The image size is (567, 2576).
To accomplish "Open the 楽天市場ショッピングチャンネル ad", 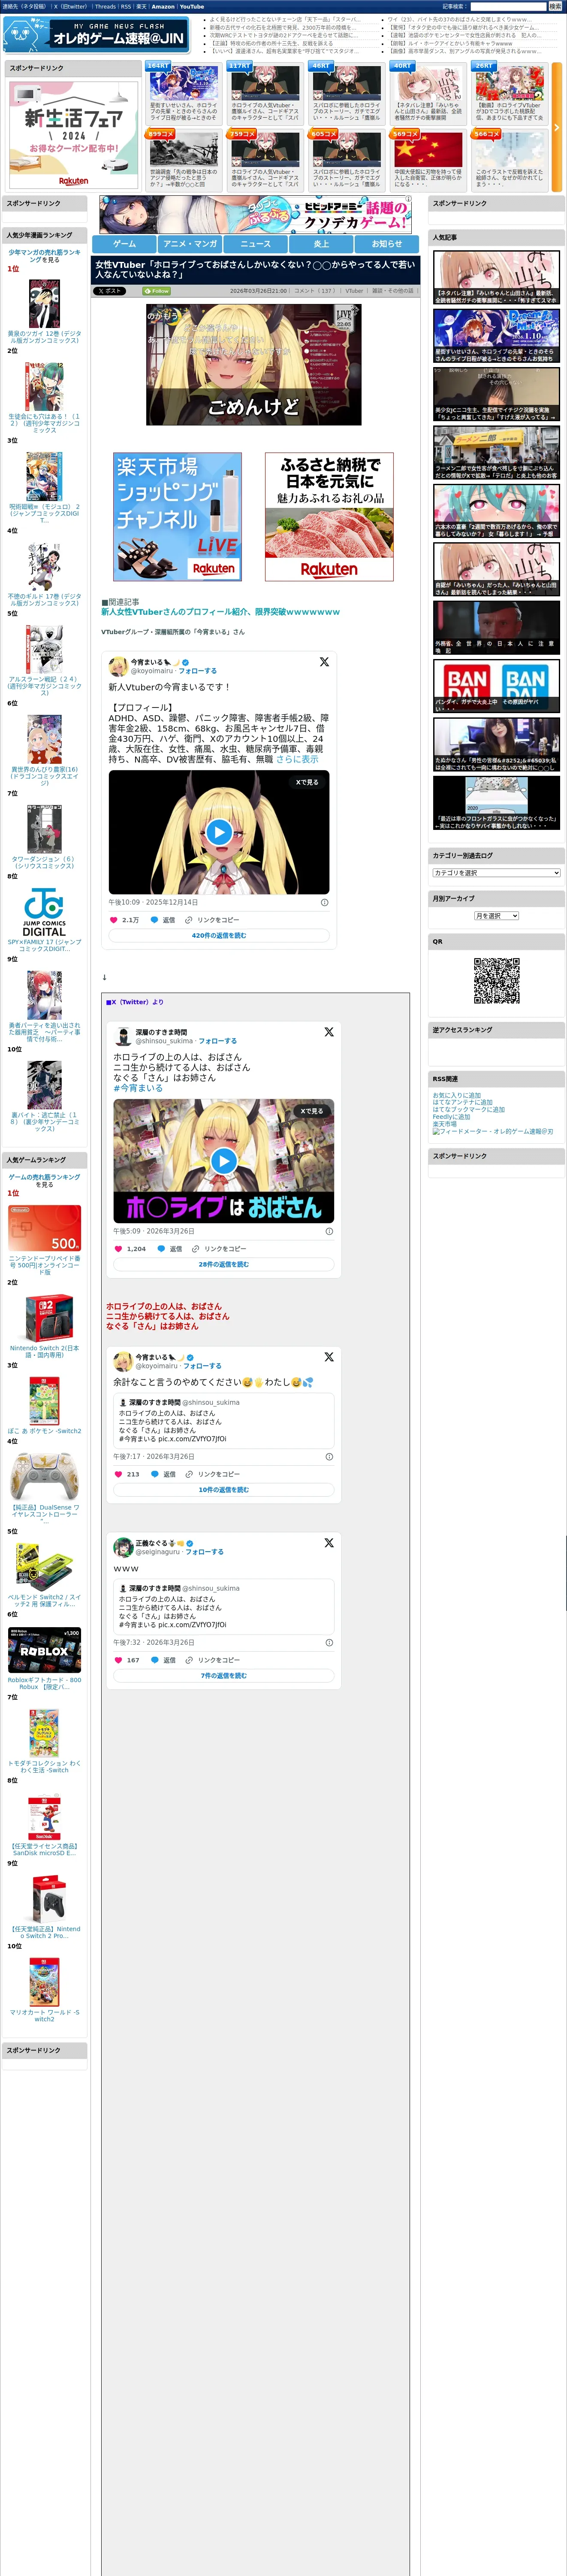I will click(x=178, y=517).
